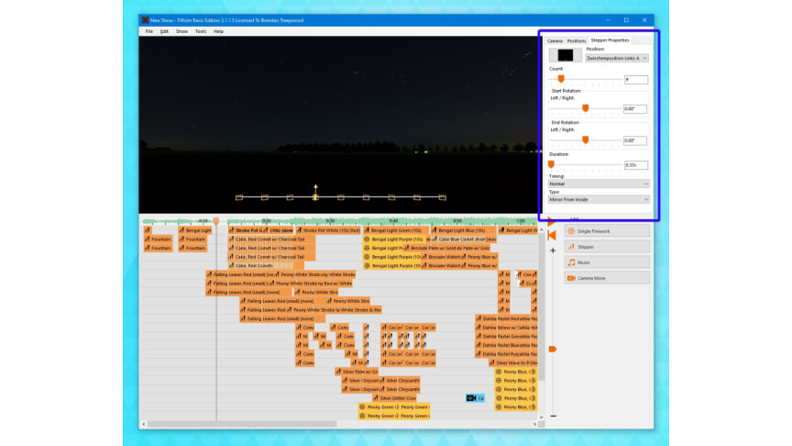Screen dimensions: 792x446
Task: Click the black firework preview swatch
Action: 566,55
